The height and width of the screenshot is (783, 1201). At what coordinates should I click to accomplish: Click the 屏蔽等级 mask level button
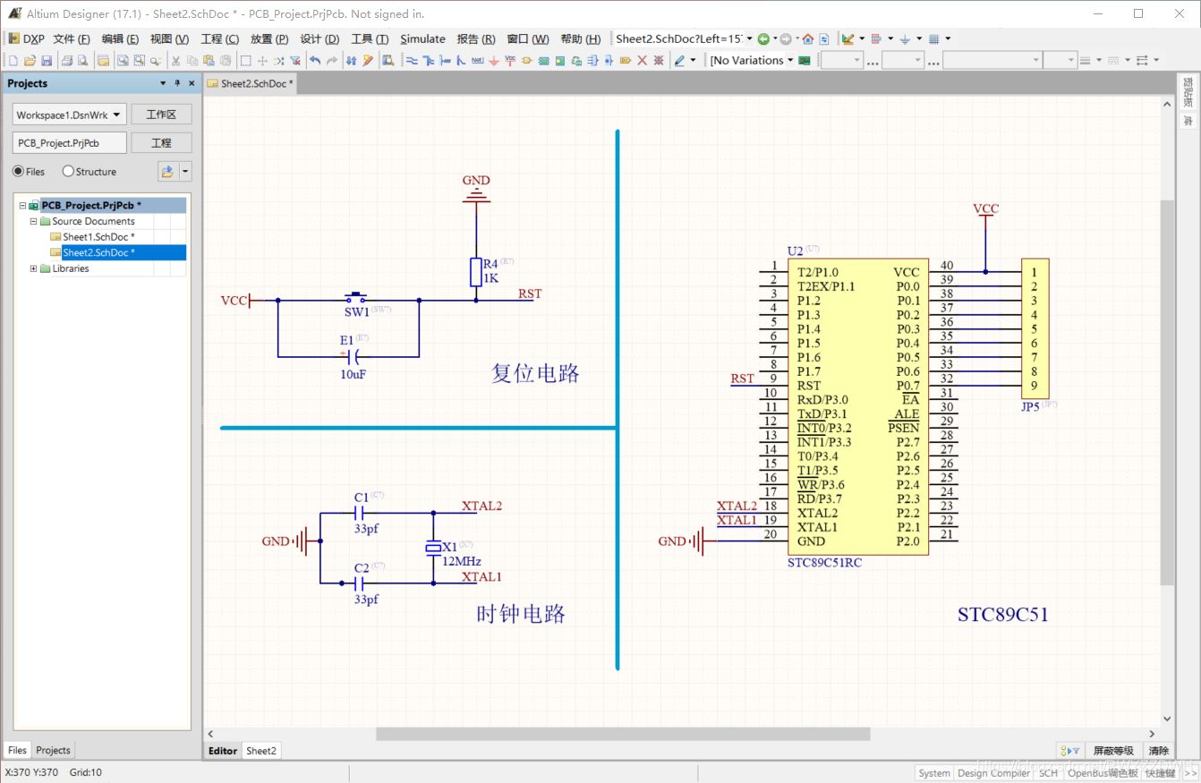tap(1113, 751)
